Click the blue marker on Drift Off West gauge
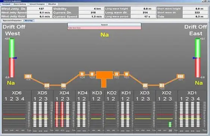 pos(15,58)
